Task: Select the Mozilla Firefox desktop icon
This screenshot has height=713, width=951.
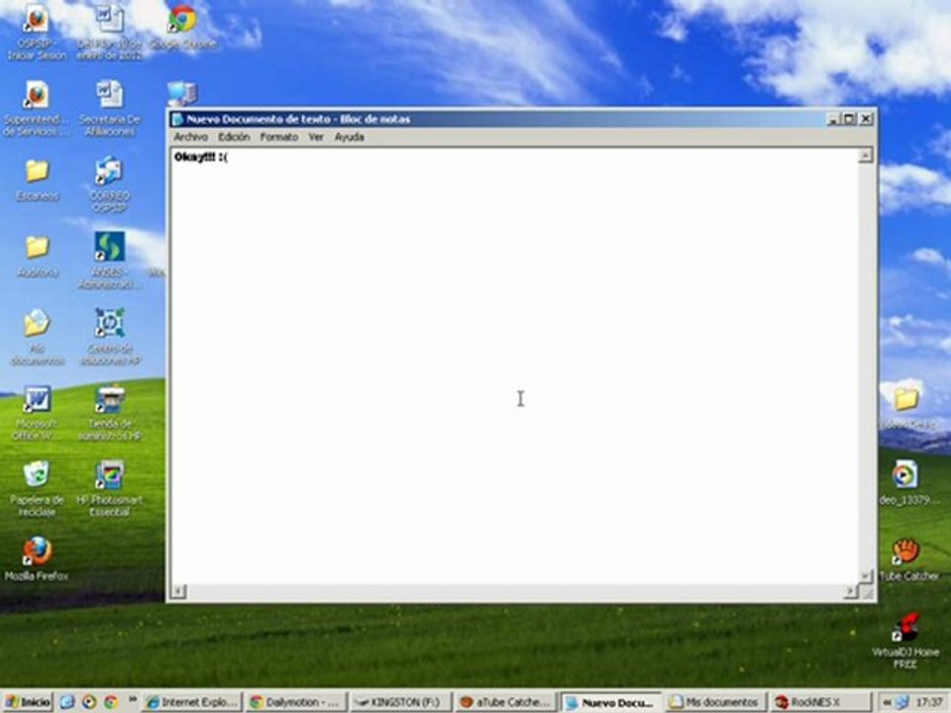Action: tap(37, 559)
